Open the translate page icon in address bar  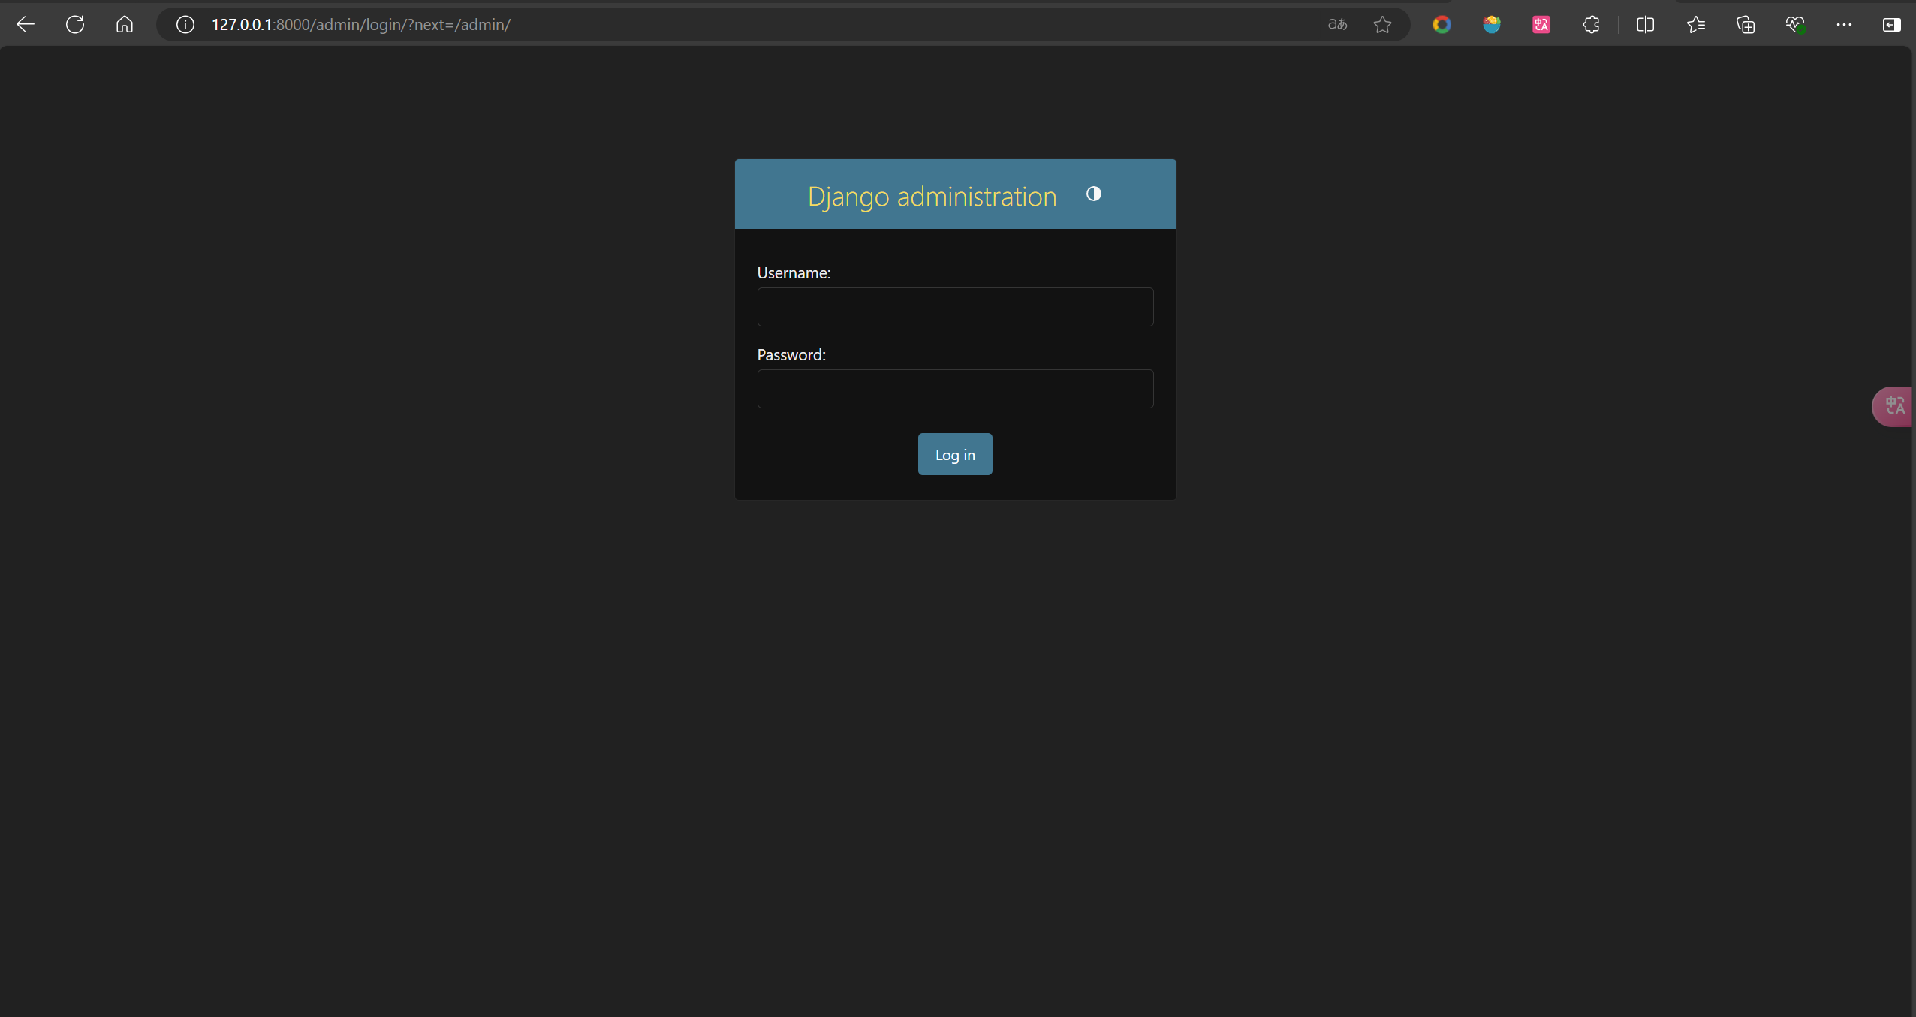[1337, 25]
